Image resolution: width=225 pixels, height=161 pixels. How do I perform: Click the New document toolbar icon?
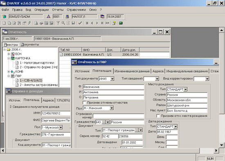click(x=4, y=23)
